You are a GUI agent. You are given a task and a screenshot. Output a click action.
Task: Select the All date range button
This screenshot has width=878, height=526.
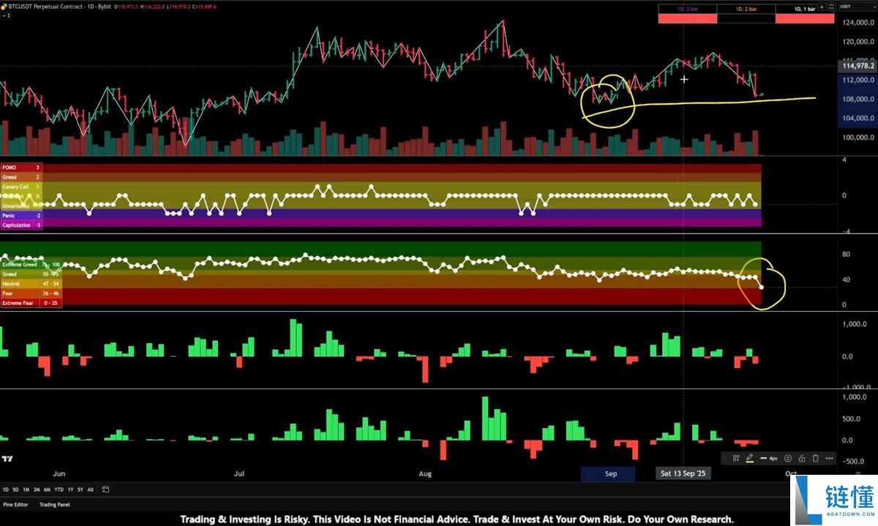(x=90, y=489)
